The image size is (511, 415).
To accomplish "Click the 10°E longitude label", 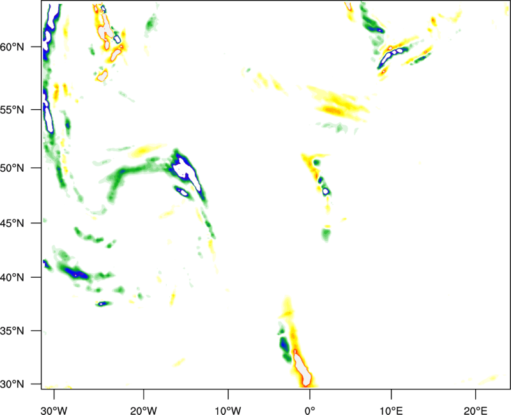I will [x=391, y=411].
